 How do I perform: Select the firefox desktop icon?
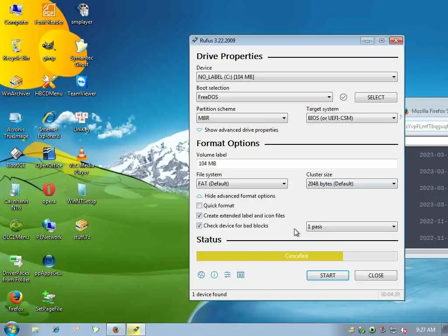(16, 301)
